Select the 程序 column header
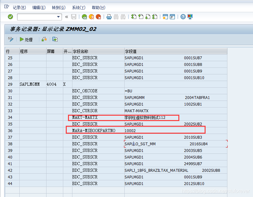The image size is (253, 197). 33,51
